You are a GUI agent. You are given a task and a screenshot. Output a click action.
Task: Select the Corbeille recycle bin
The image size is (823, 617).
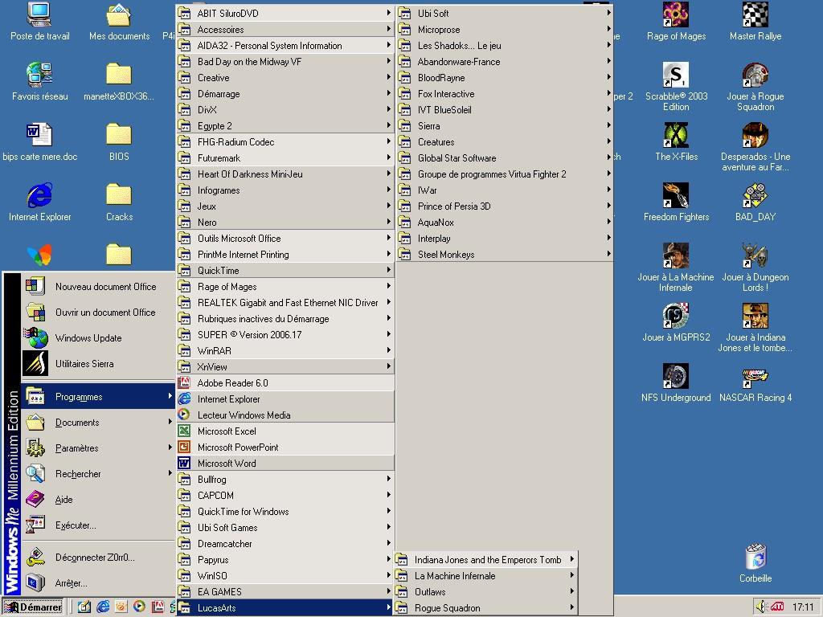(755, 564)
